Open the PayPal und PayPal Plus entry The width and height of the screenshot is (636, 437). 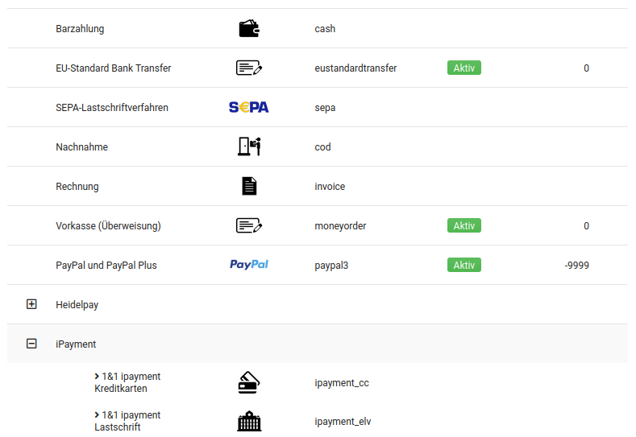click(106, 266)
